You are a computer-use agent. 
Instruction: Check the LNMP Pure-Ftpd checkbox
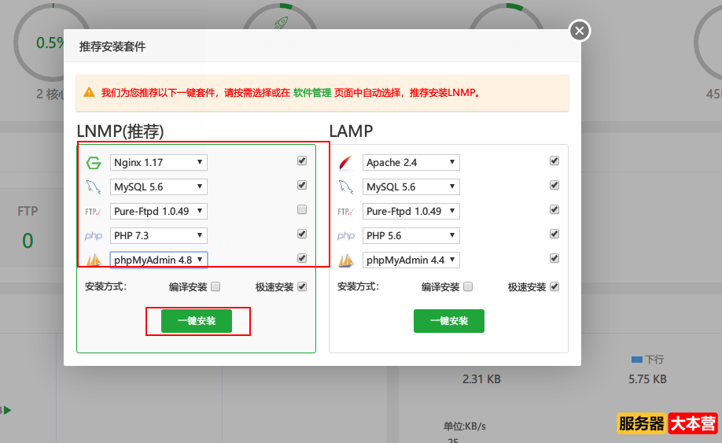click(x=302, y=209)
